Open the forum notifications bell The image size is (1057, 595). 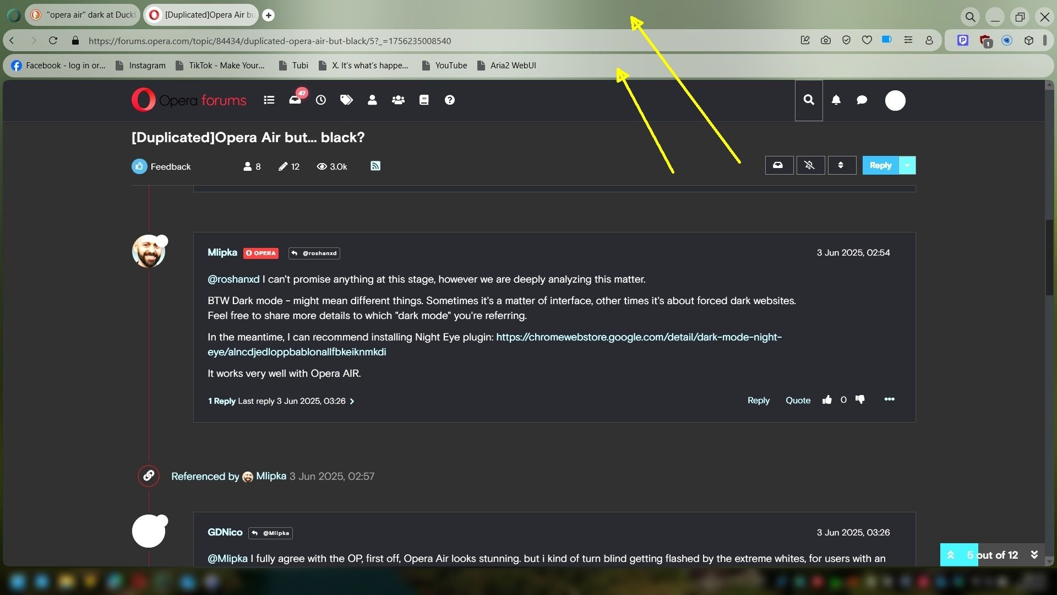(836, 100)
